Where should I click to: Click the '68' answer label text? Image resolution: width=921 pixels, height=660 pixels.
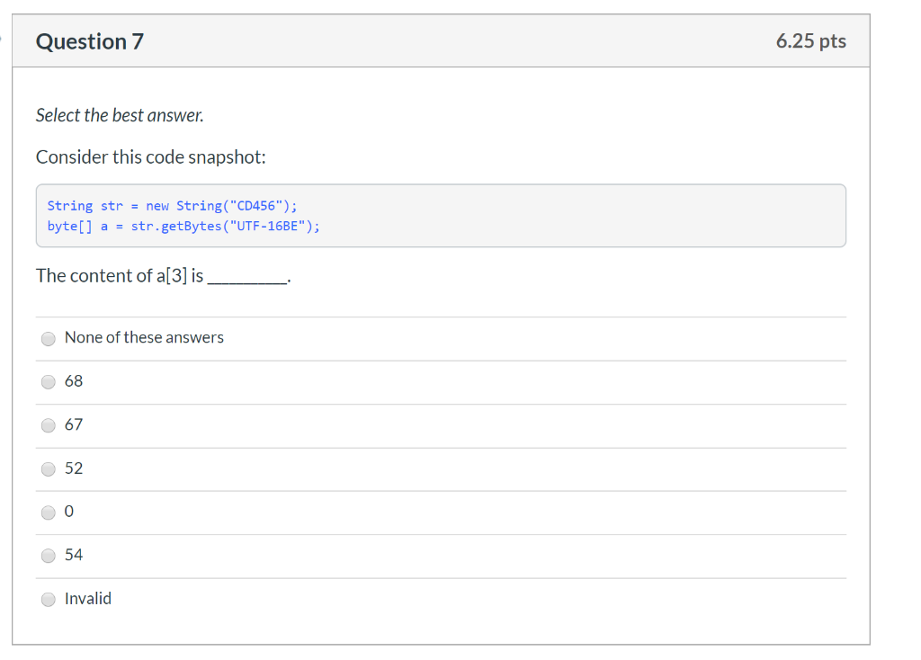pos(74,381)
